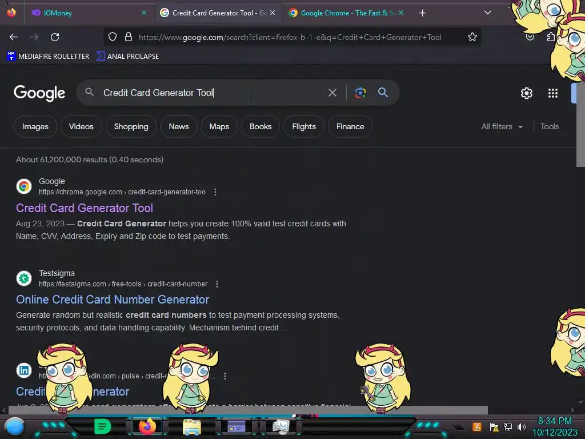Filter results by Finance

click(x=350, y=126)
